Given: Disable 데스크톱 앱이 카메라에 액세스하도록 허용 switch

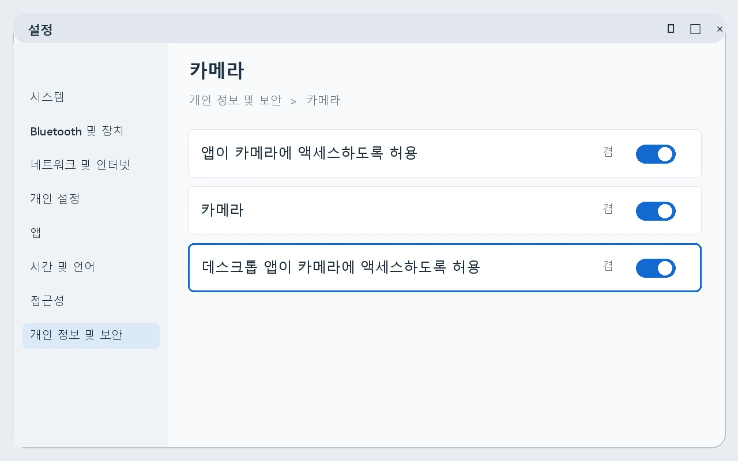Looking at the screenshot, I should pyautogui.click(x=656, y=268).
